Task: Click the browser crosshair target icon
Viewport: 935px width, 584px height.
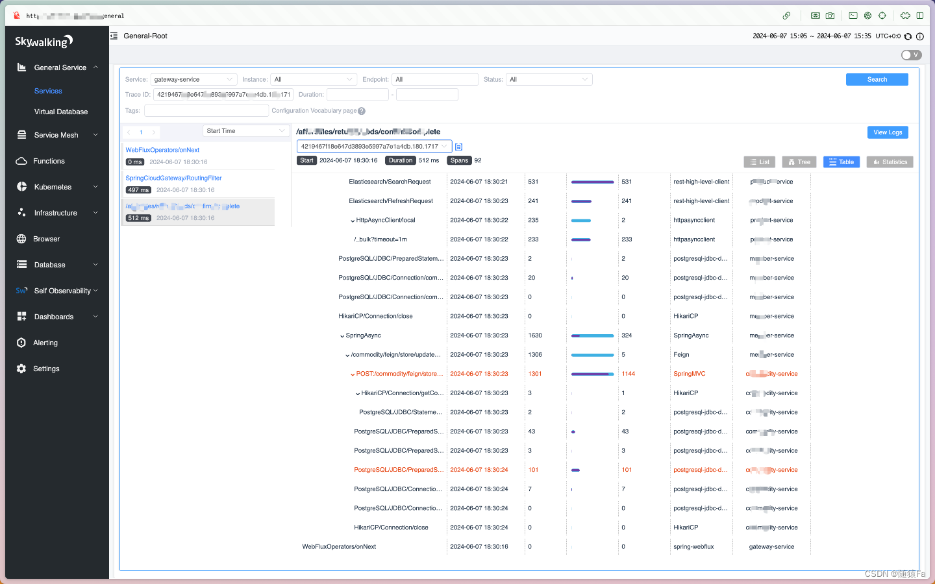Action: [882, 16]
